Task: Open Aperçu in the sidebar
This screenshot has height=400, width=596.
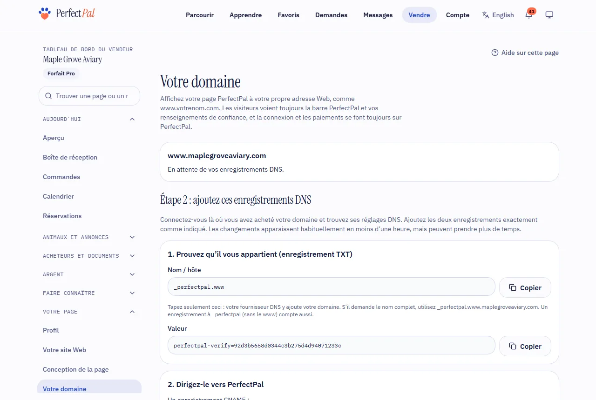Action: tap(89, 138)
